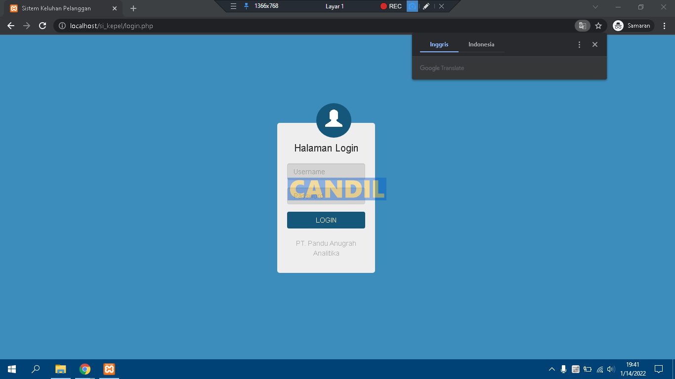Click the Layar 1 label in the recorder
This screenshot has height=379, width=675.
click(x=335, y=6)
